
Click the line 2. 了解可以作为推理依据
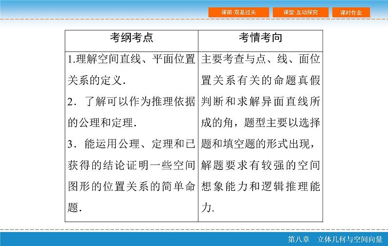pos(131,102)
